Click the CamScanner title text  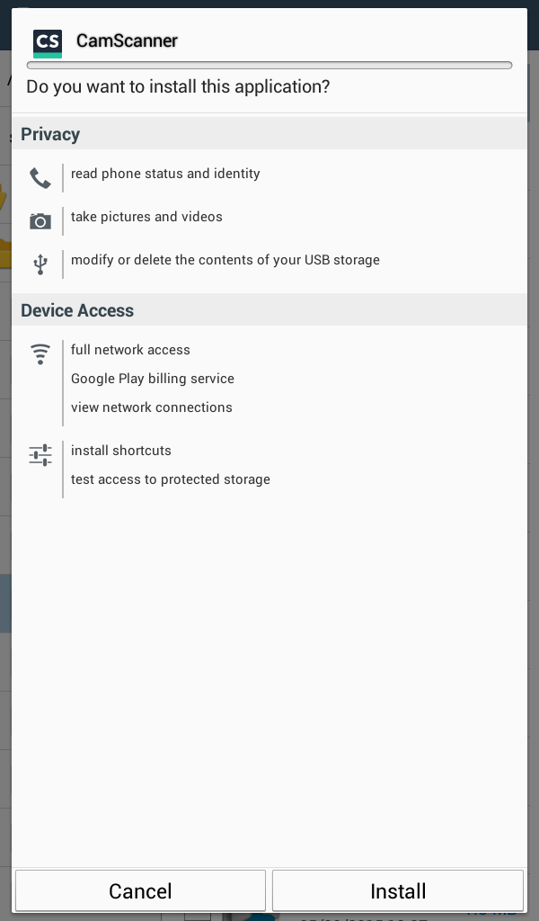point(127,40)
